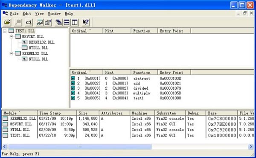Click the Tile Horizontally toolbar icon

pos(67,22)
